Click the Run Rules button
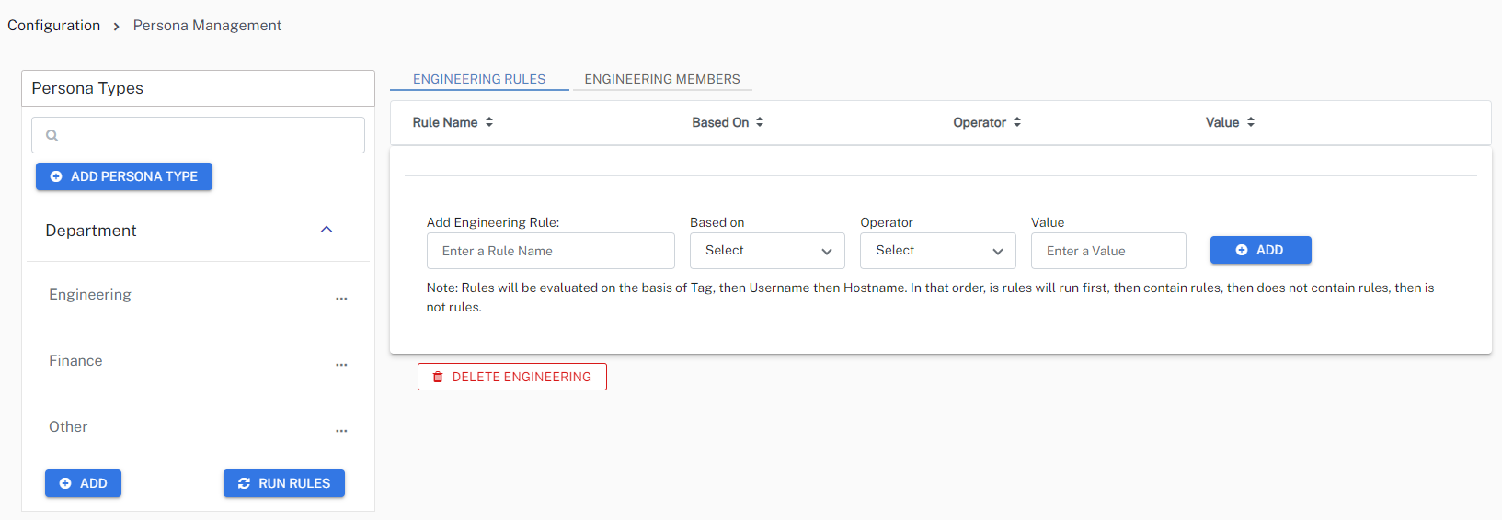The height and width of the screenshot is (520, 1502). 284,483
